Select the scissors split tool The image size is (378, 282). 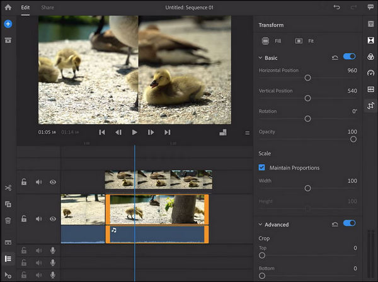point(8,188)
